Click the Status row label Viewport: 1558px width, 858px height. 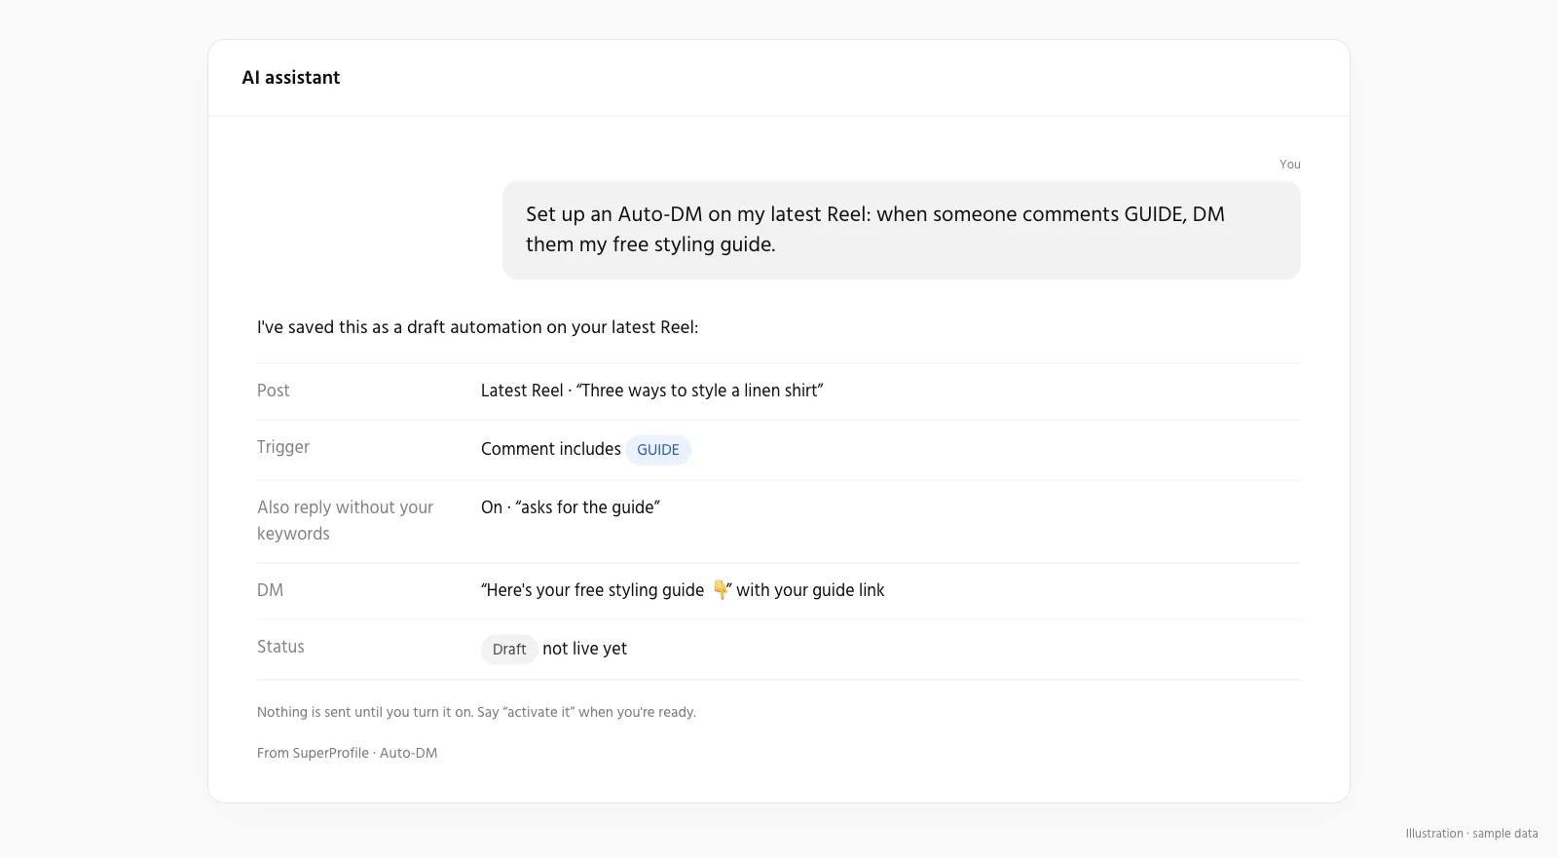(280, 647)
